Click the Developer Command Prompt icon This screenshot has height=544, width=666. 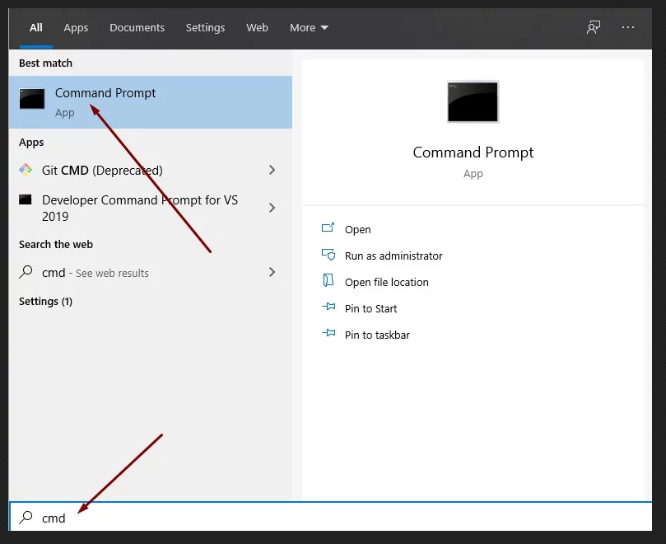pos(25,199)
